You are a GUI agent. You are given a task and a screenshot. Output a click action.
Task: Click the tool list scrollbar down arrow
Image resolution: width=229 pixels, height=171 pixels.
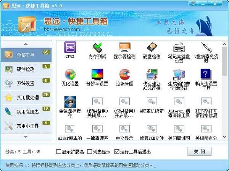coord(224,137)
